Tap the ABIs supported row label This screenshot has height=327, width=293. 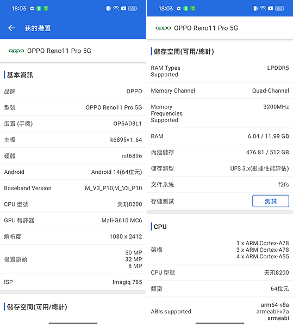click(x=171, y=312)
